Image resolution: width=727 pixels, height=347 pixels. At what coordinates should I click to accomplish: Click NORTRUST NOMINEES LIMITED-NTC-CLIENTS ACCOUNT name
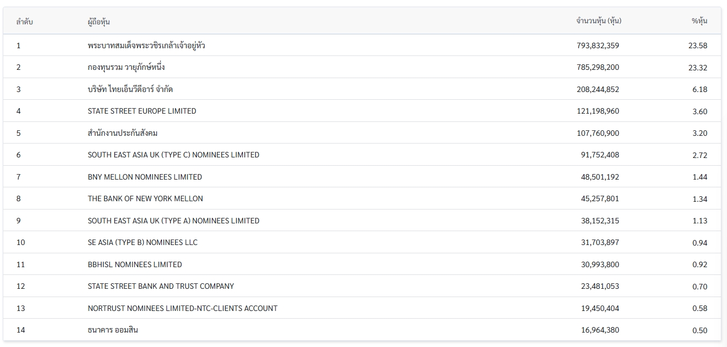click(x=182, y=308)
